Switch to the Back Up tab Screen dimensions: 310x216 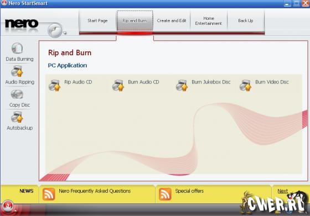pos(246,20)
